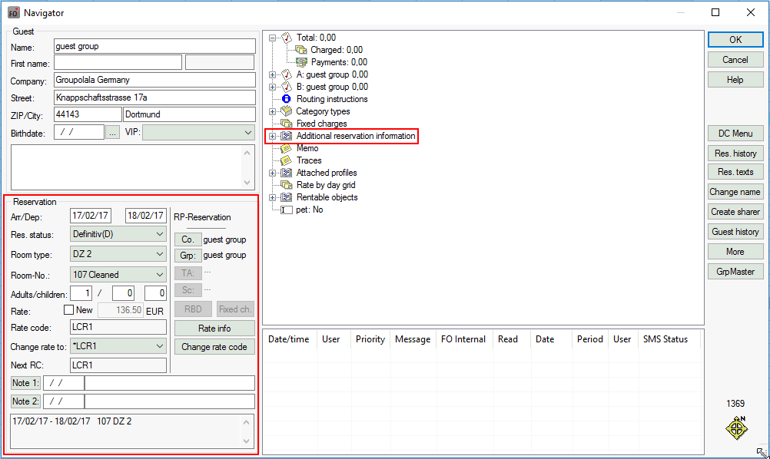Click the Charged icon under Total
This screenshot has width=770, height=459.
tap(301, 50)
